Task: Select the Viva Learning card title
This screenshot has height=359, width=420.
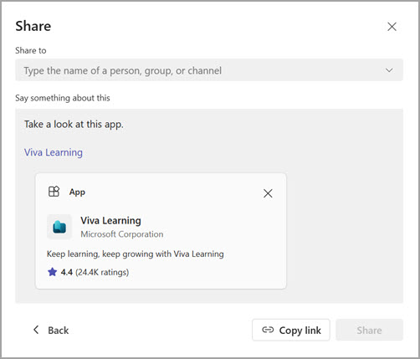Action: (110, 221)
